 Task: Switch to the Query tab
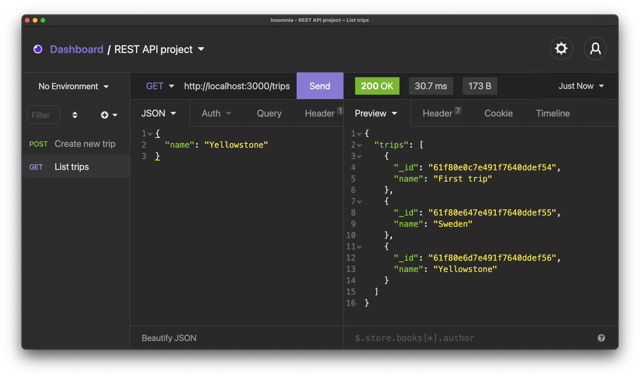point(269,113)
